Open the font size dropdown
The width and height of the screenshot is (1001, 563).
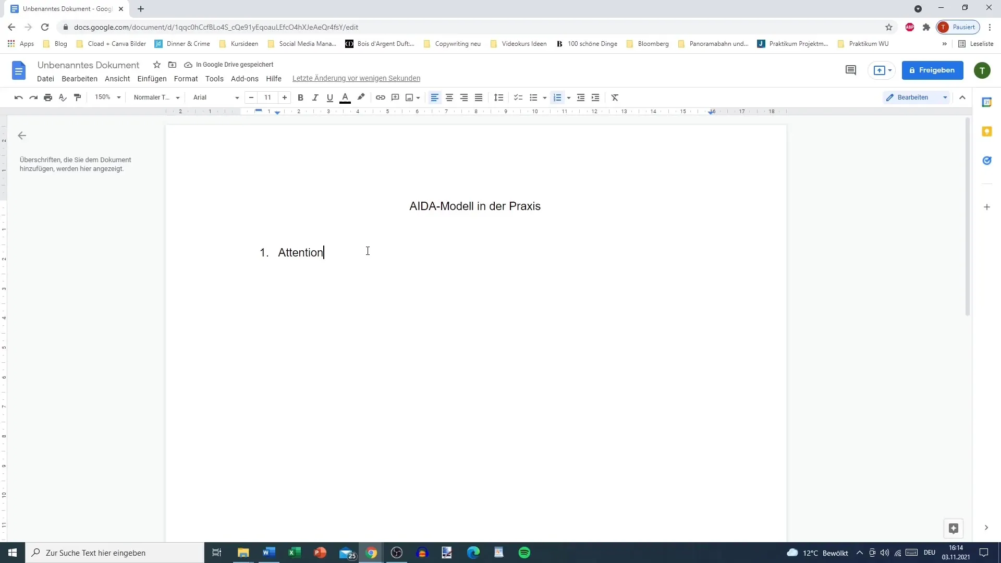pos(268,97)
